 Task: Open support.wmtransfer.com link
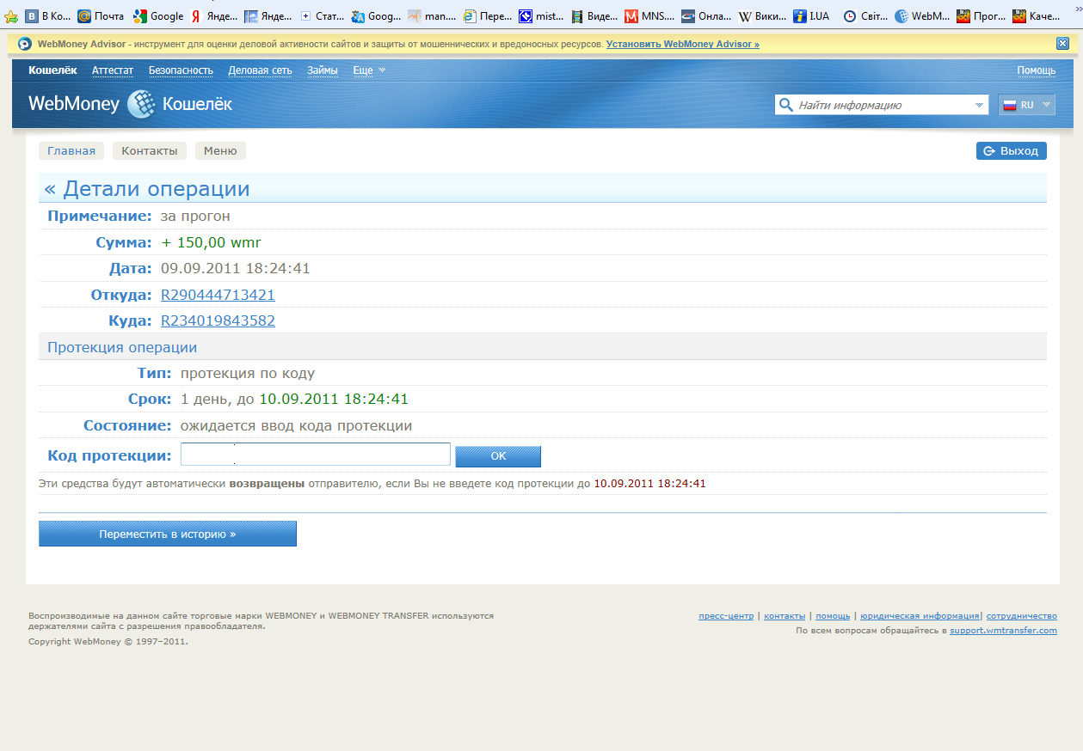[1003, 631]
